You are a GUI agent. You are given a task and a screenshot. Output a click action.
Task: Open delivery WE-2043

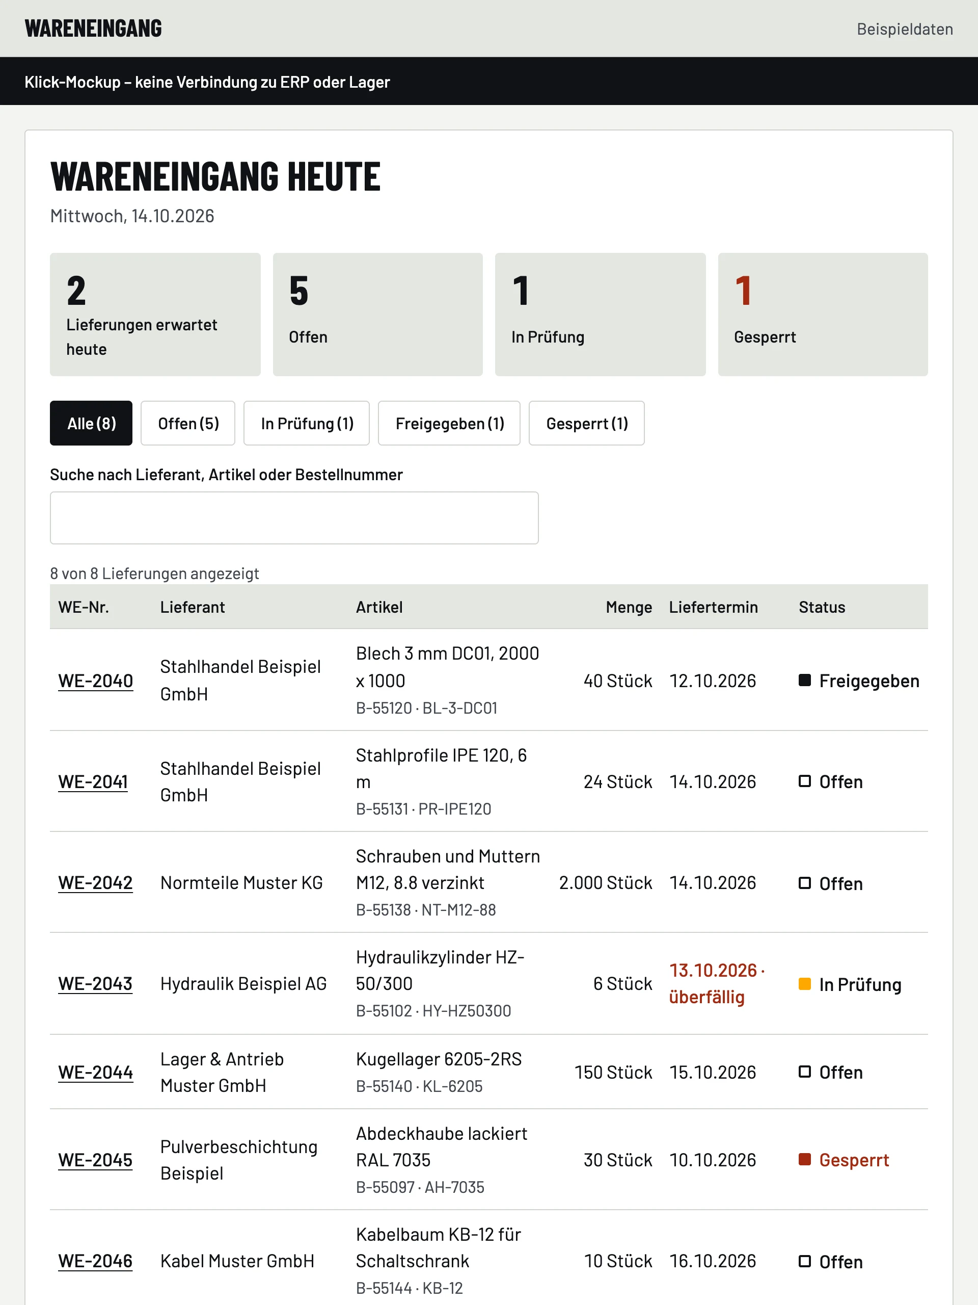point(95,983)
